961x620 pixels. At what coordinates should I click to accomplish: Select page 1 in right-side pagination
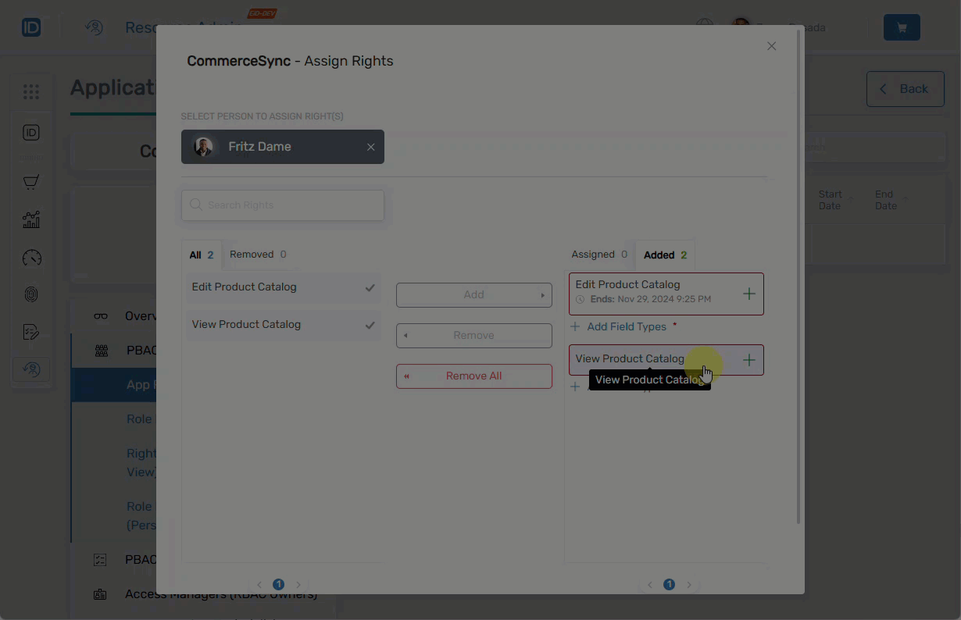(669, 584)
